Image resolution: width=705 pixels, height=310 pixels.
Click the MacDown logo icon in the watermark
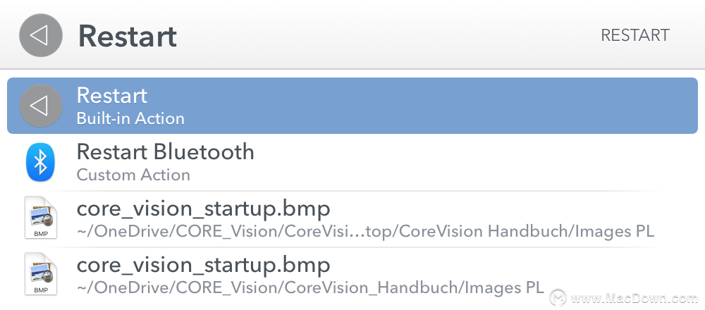coord(559,297)
